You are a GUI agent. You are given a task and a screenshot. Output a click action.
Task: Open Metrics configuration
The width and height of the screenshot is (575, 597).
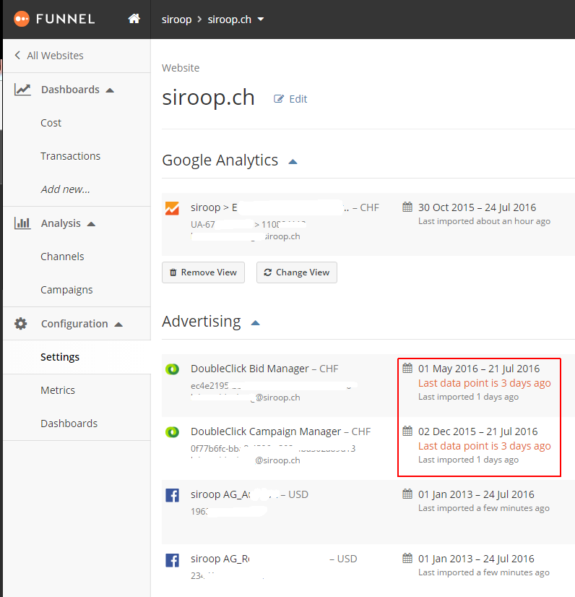point(58,390)
